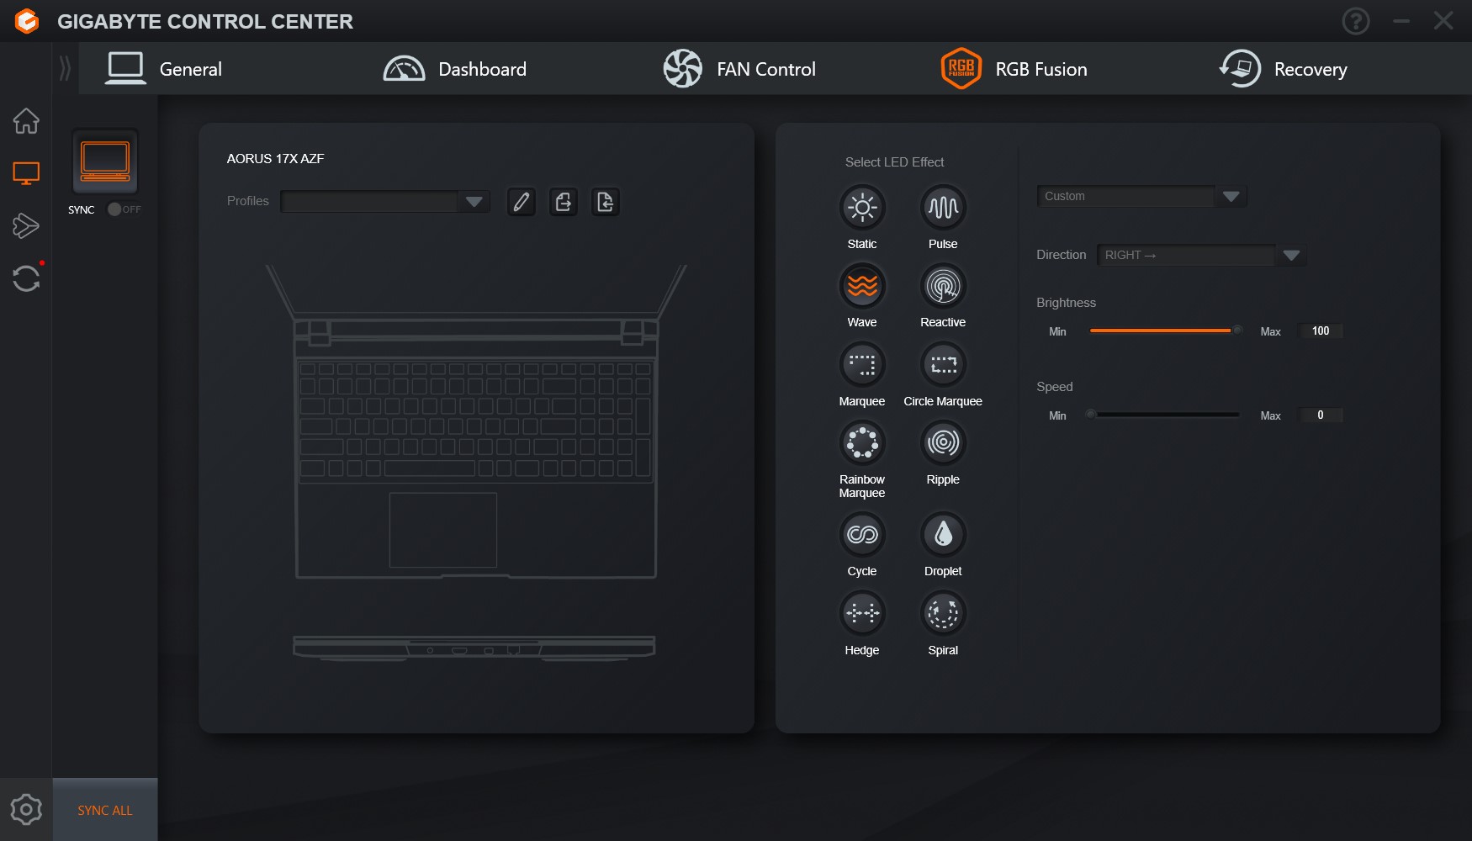
Task: Switch to the General tab
Action: point(163,69)
